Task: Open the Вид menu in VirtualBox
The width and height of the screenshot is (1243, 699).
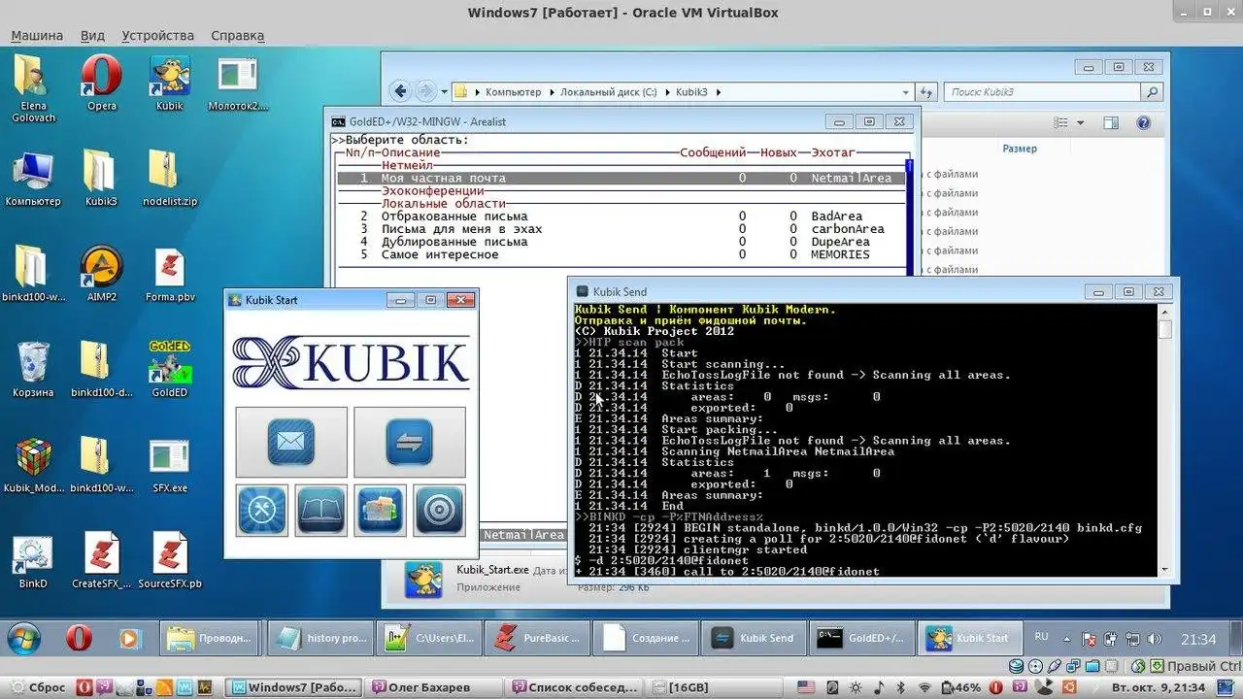Action: click(92, 36)
